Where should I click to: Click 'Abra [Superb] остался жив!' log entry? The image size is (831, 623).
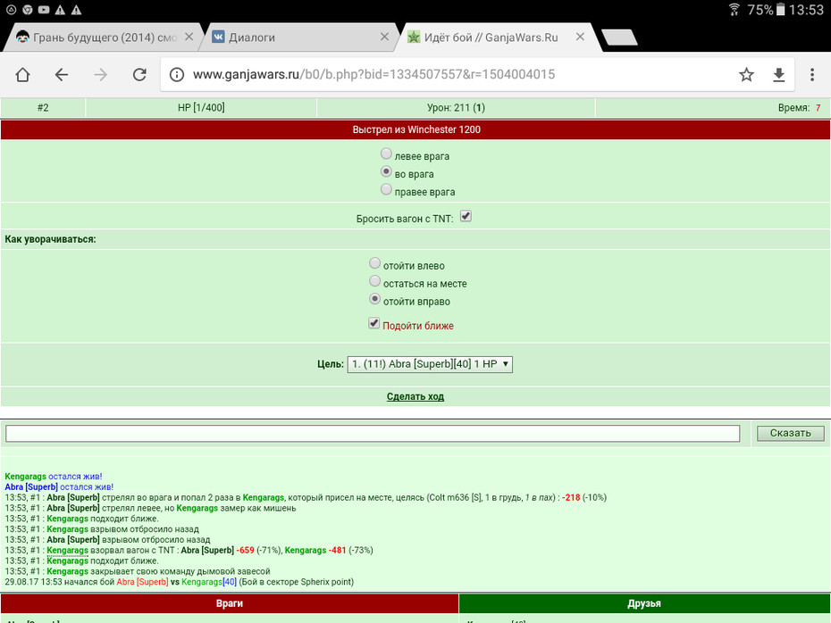59,487
